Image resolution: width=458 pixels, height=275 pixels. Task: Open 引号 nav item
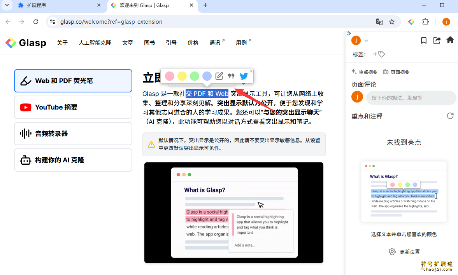click(171, 43)
